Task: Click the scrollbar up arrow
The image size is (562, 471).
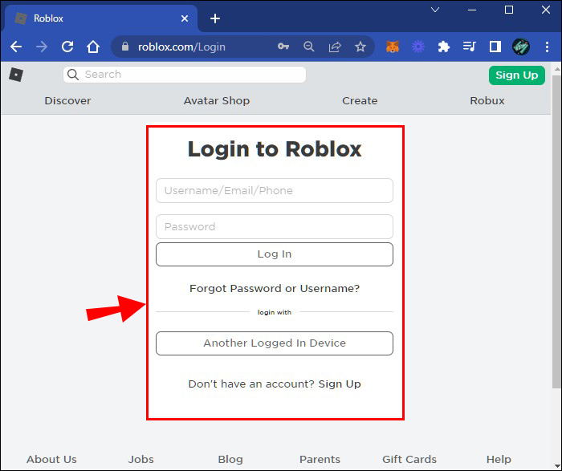Action: pos(556,68)
